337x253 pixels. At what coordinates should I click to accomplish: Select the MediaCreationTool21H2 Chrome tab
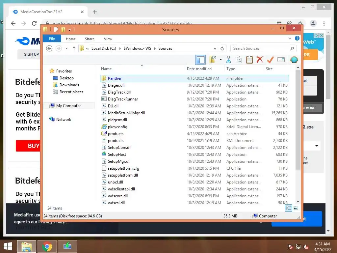point(48,12)
